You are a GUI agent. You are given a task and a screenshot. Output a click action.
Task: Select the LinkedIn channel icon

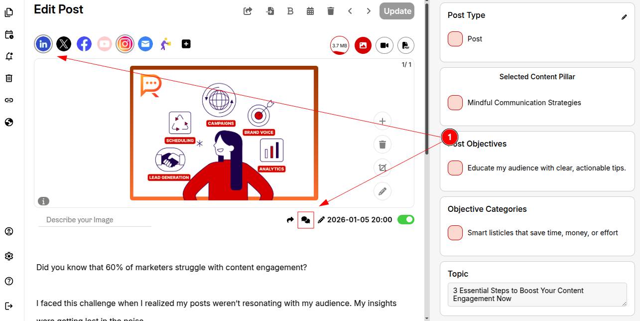point(44,44)
